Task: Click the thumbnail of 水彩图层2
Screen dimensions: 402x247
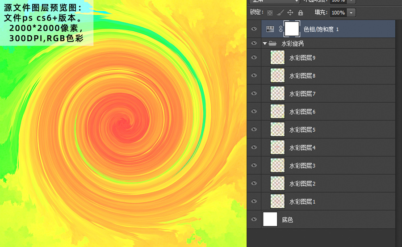Action: 277,183
